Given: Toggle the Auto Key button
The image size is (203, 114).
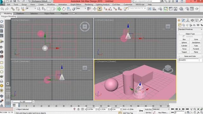Looking at the screenshot, I should [148, 109].
